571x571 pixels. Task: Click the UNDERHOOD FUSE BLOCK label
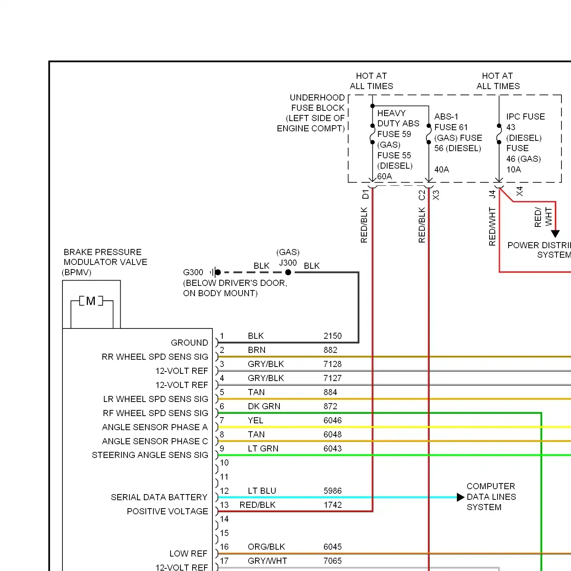pyautogui.click(x=311, y=113)
